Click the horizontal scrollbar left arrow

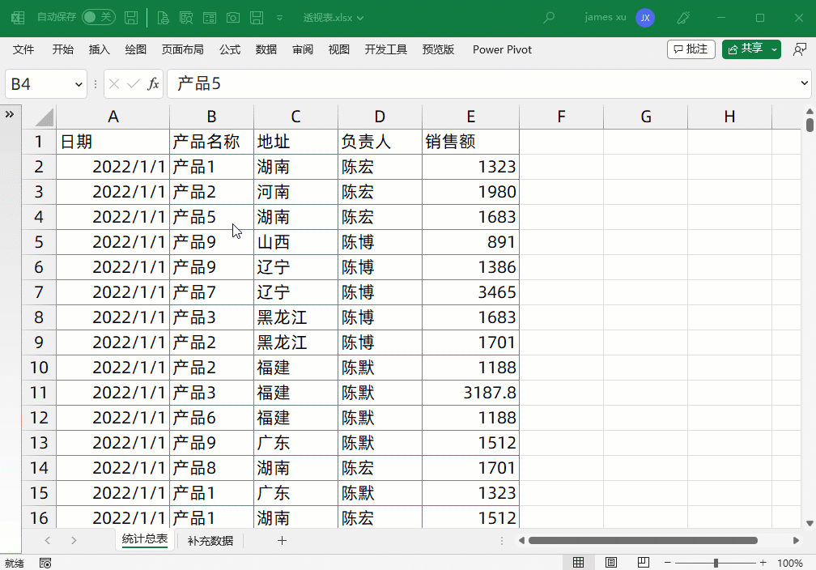521,540
